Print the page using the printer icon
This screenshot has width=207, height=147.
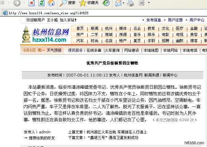[x=131, y=3]
